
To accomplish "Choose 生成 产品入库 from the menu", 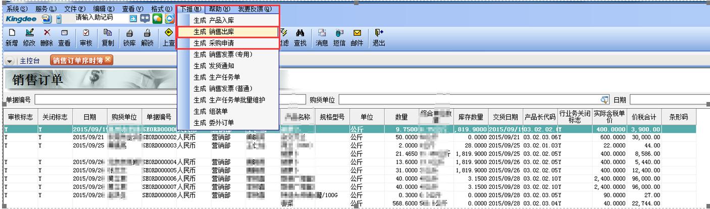I will coord(228,20).
